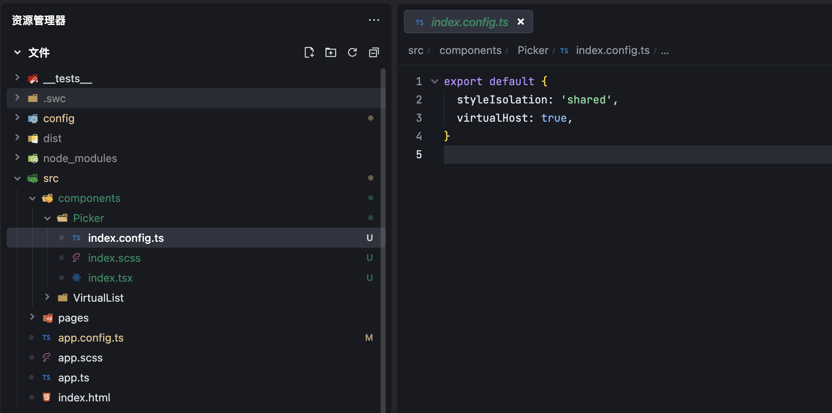
Task: Collapse the Picker folder
Action: (47, 218)
